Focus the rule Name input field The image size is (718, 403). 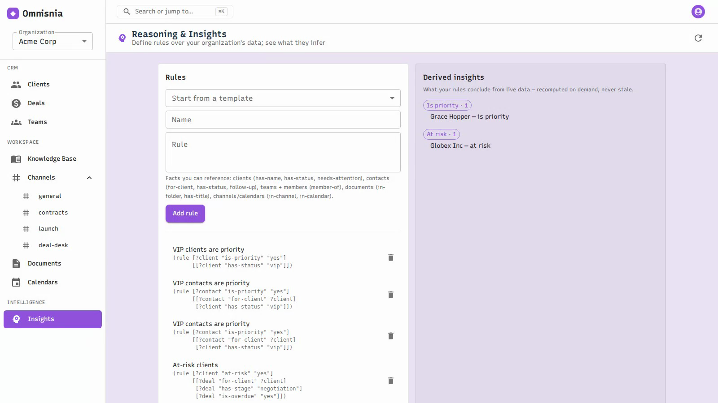(283, 120)
